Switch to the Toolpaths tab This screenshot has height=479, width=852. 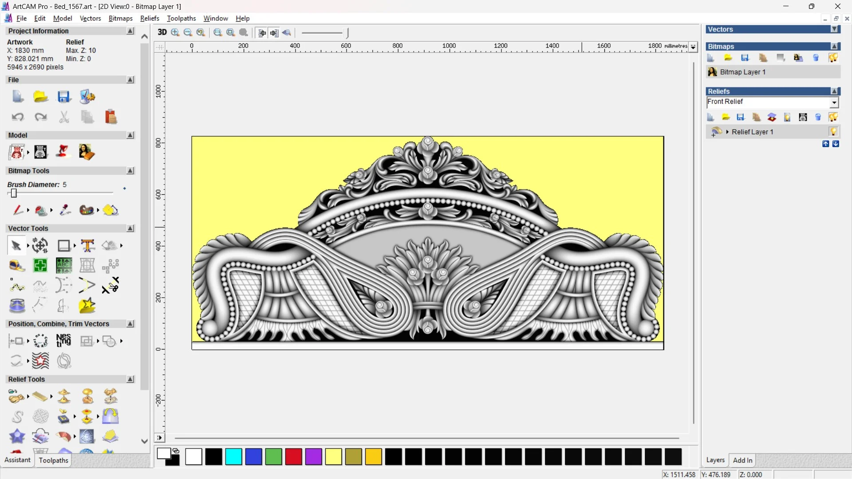click(x=53, y=460)
